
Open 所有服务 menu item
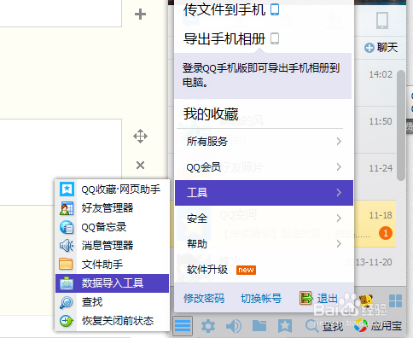(264, 141)
